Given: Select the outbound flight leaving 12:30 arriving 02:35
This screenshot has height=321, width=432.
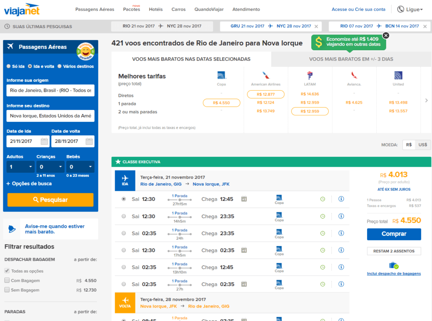Looking at the screenshot, I should click(124, 250).
